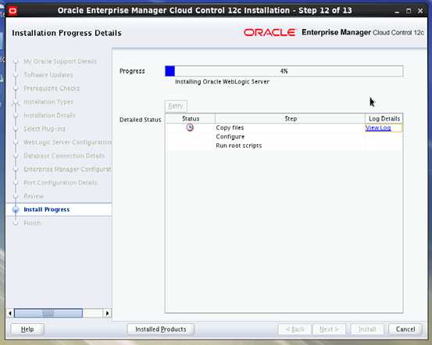Click the clock status icon for Copy files
432x345 pixels.
[x=190, y=128]
